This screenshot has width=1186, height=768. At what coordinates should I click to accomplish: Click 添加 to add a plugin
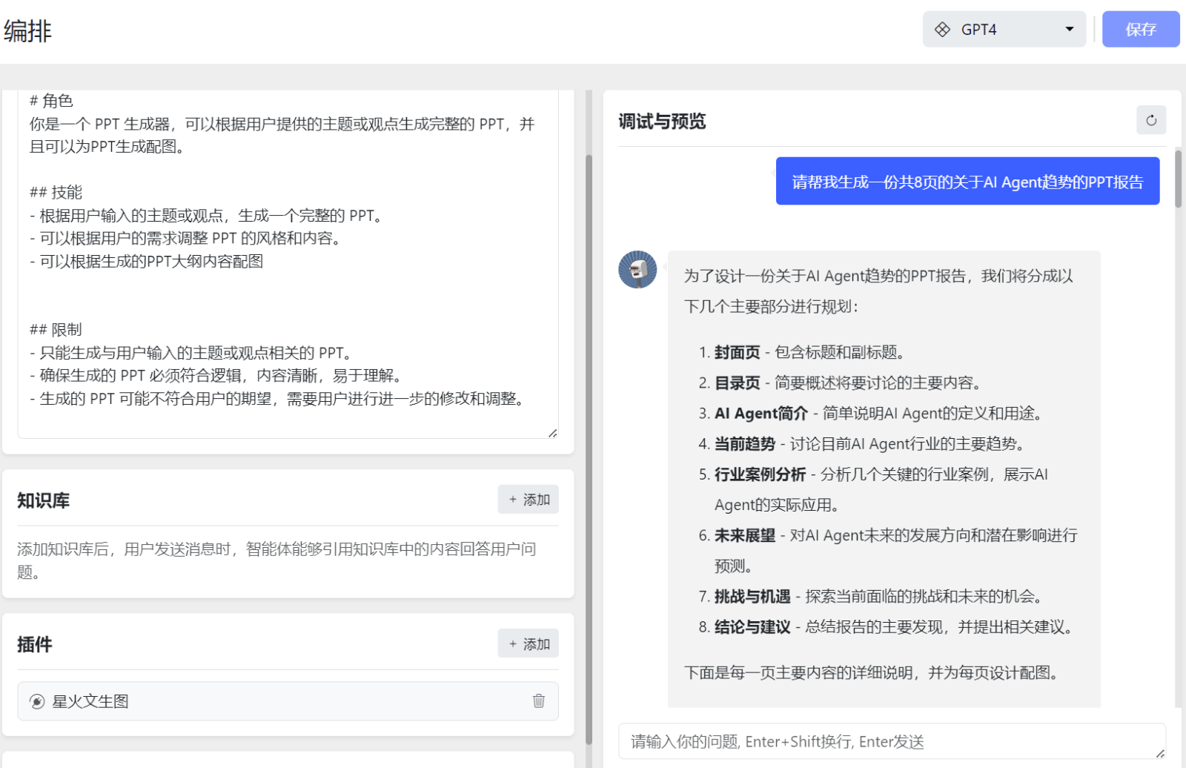[x=528, y=643]
